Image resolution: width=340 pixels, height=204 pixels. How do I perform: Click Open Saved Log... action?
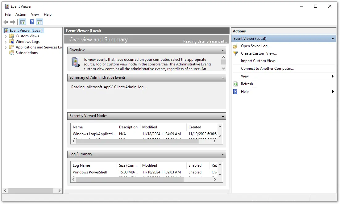coord(255,46)
